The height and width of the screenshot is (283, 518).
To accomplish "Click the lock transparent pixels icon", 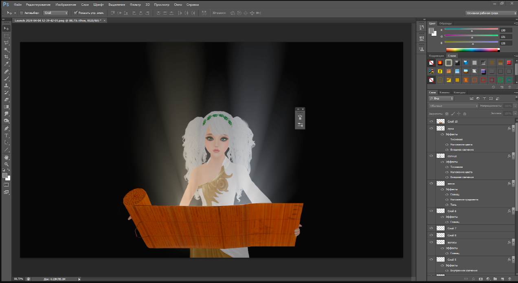I will [447, 114].
